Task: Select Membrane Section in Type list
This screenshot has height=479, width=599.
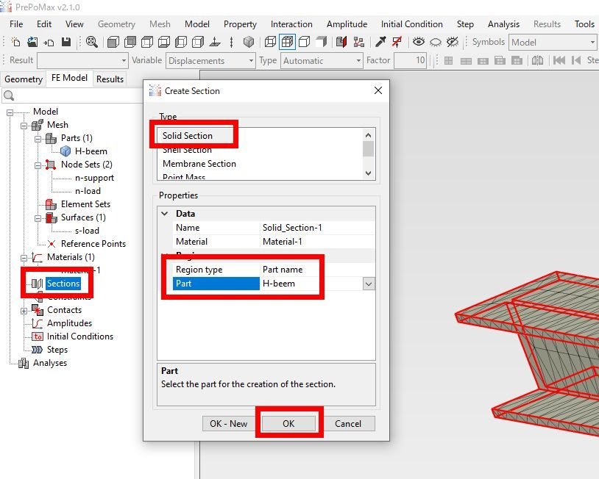Action: pos(199,164)
